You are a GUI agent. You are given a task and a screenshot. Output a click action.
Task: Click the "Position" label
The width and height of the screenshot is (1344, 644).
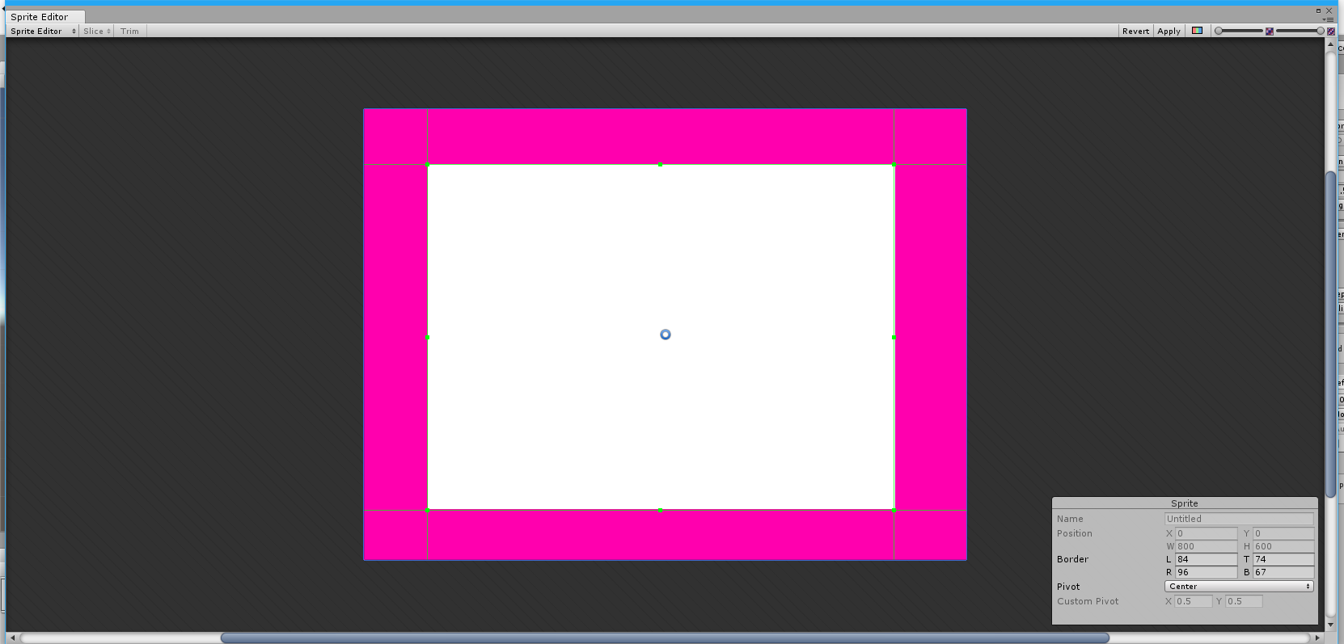(x=1074, y=533)
